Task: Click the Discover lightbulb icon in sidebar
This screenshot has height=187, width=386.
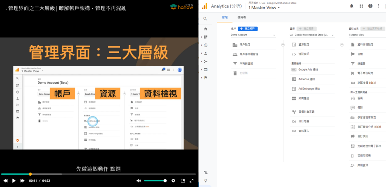Action: [205, 181]
